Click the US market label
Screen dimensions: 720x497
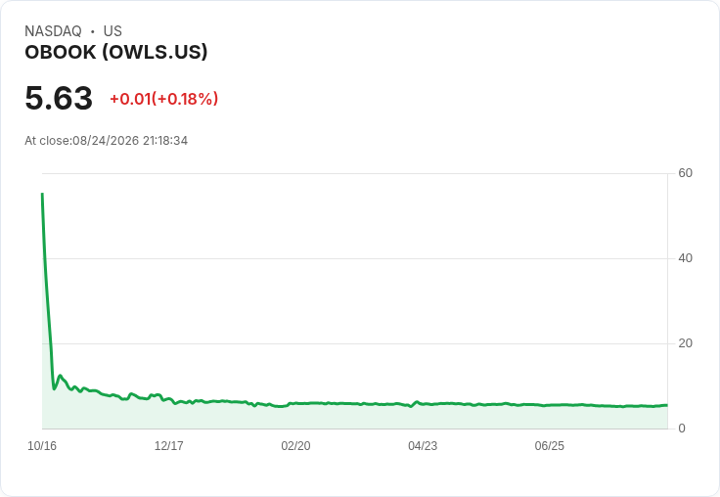pyautogui.click(x=112, y=31)
